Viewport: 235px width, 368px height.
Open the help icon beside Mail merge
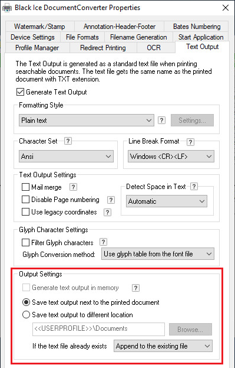(x=73, y=187)
